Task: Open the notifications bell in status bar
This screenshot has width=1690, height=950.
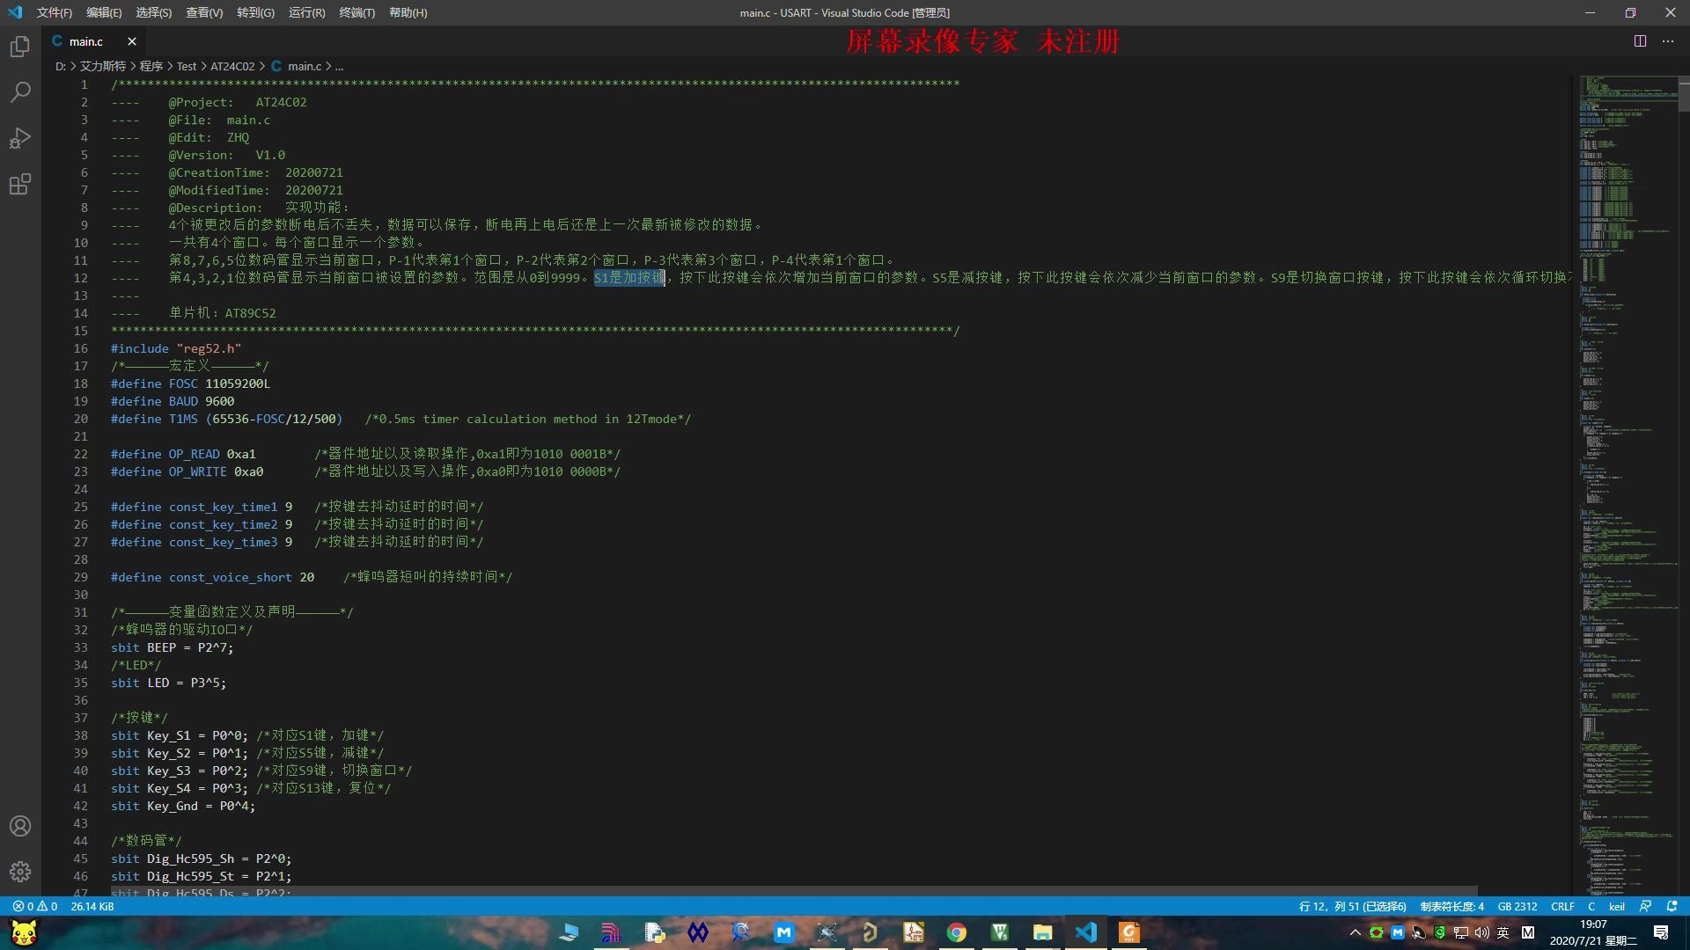Action: point(1672,906)
